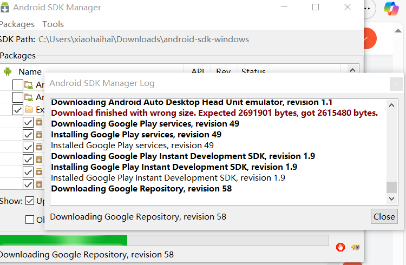The image size is (406, 265).
Task: Click the package icon of the second Extras child row
Action: point(39,135)
